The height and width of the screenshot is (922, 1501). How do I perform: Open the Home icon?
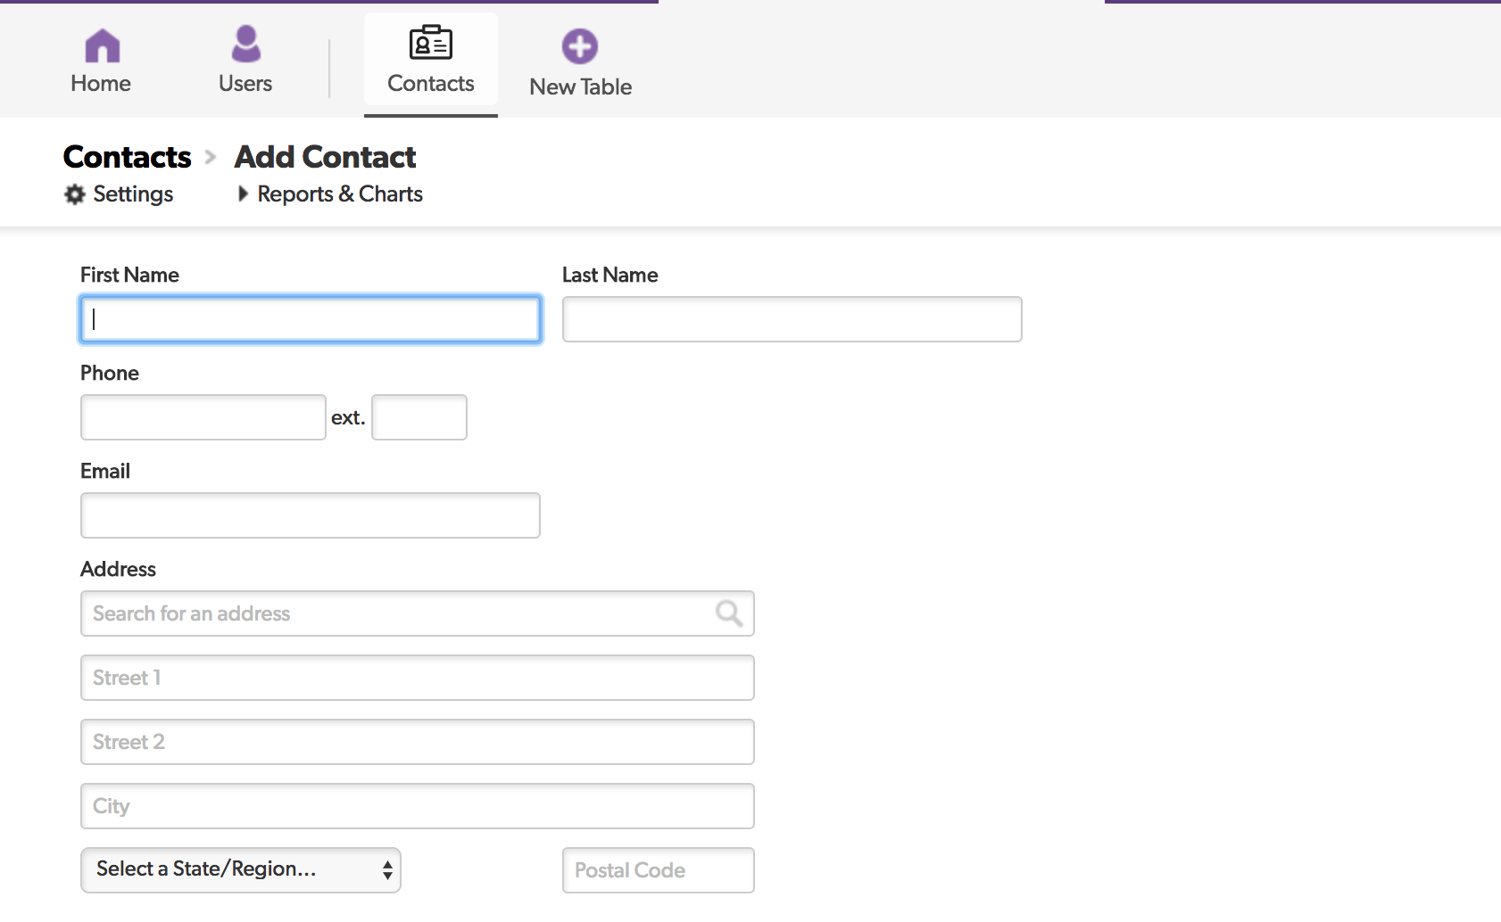[102, 45]
